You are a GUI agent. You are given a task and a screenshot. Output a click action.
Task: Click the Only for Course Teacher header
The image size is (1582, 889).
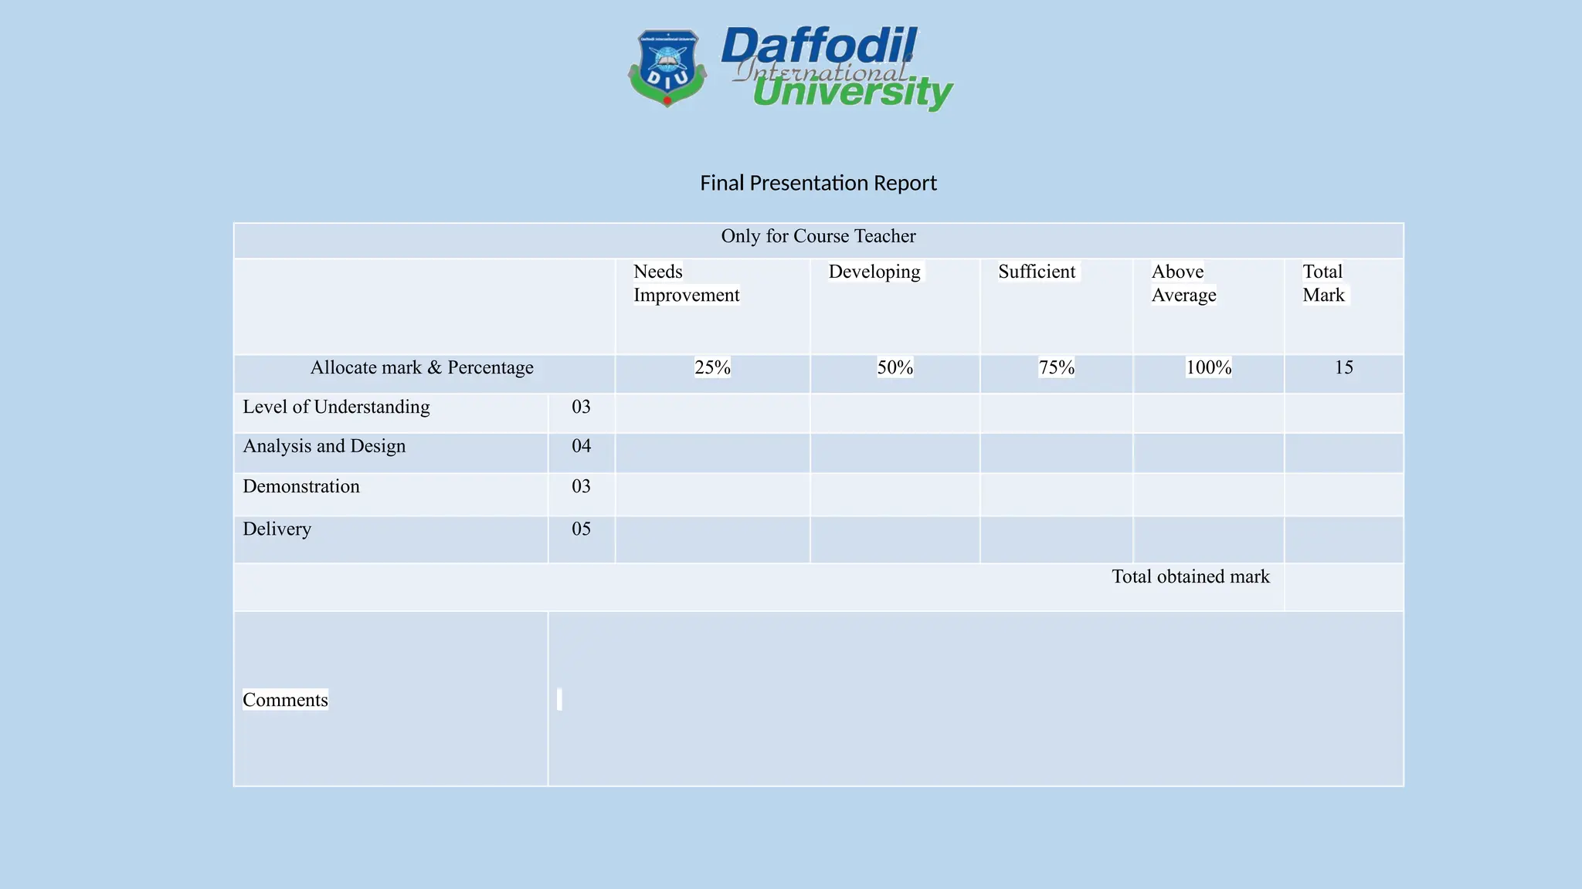(x=818, y=236)
